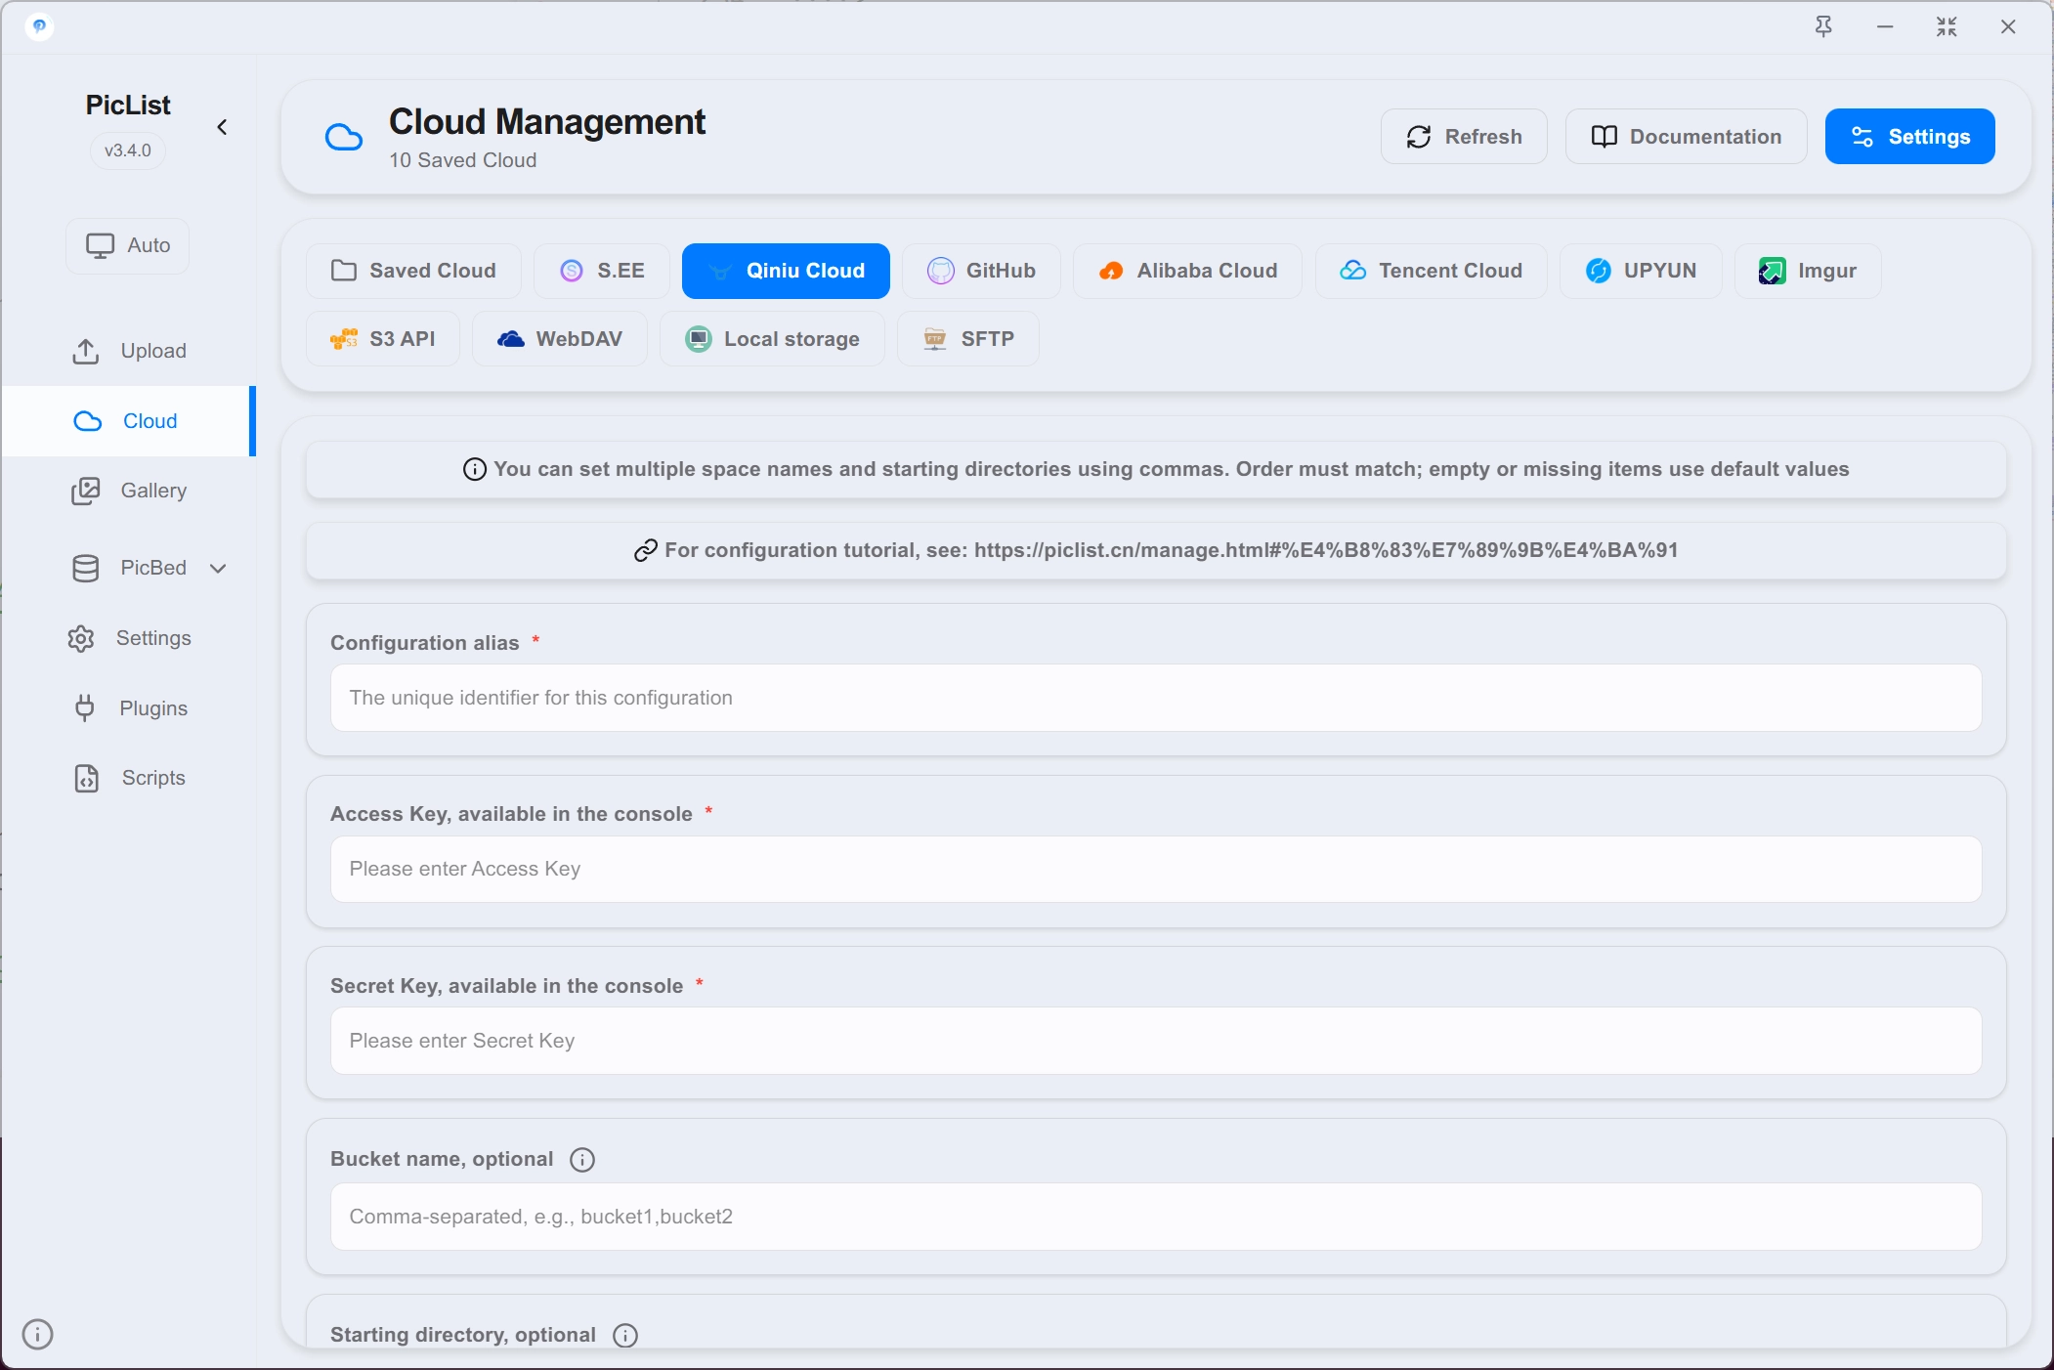The height and width of the screenshot is (1370, 2054).
Task: Focus the Configuration alias input field
Action: pyautogui.click(x=1156, y=698)
